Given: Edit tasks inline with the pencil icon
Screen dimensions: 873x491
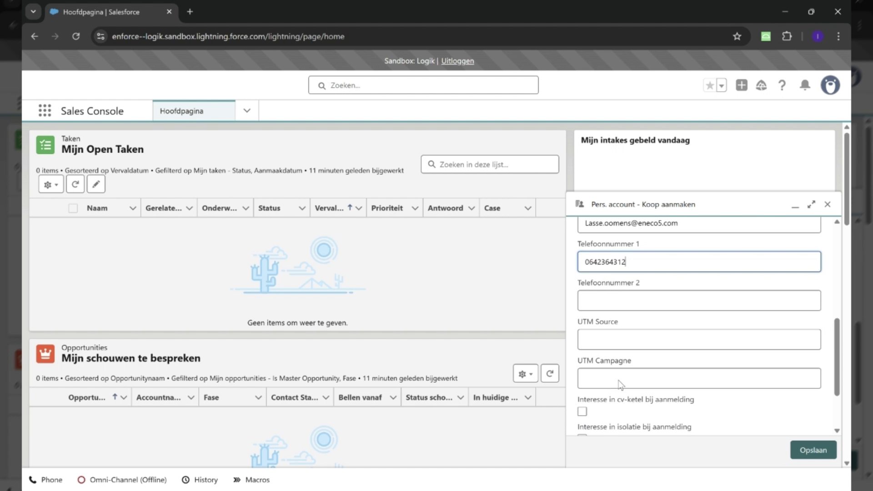Looking at the screenshot, I should pyautogui.click(x=96, y=184).
